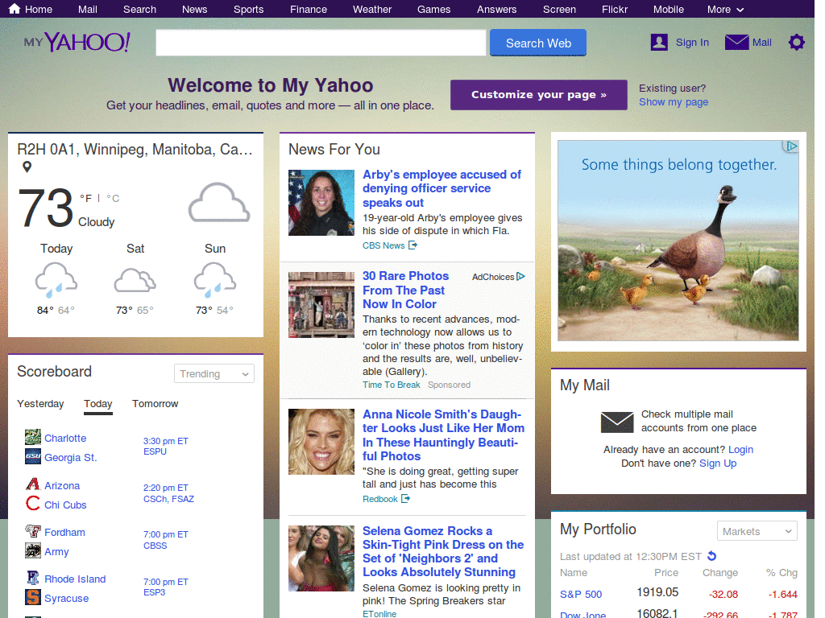The width and height of the screenshot is (825, 618).
Task: Click the Charlotte team logo
Action: [x=32, y=437]
